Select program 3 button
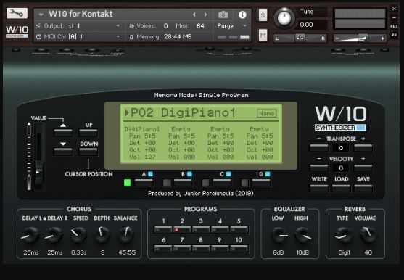404x280 pixels. click(201, 229)
